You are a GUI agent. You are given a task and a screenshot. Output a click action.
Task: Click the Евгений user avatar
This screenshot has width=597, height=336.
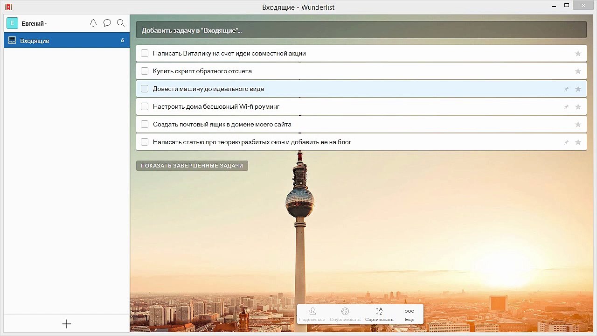pyautogui.click(x=12, y=23)
